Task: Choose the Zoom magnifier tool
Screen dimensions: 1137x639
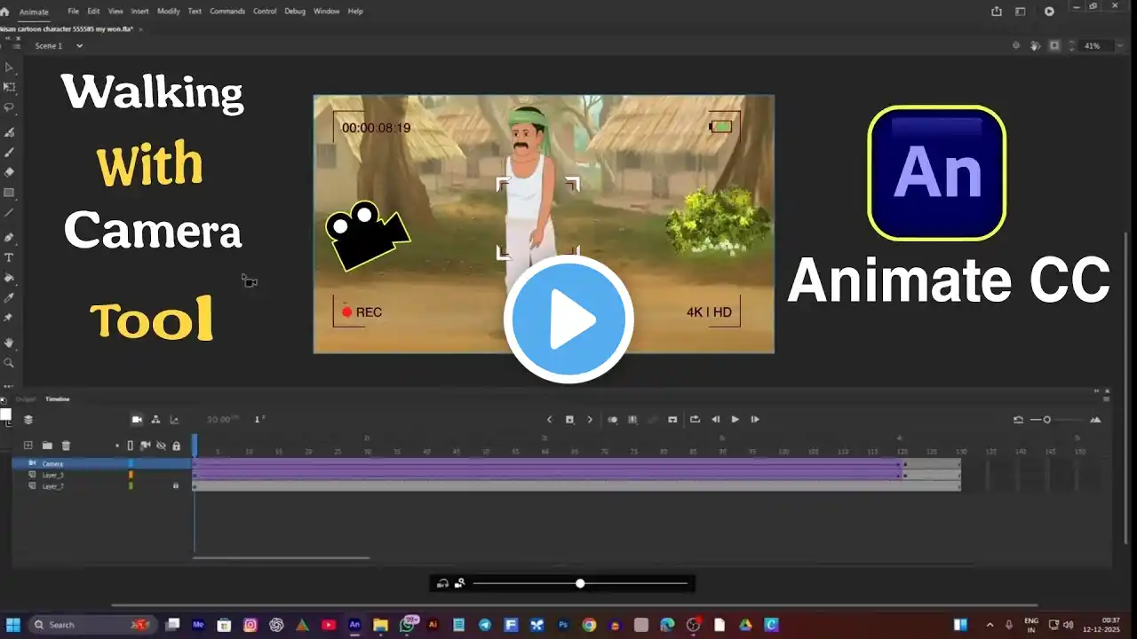Action: [10, 363]
